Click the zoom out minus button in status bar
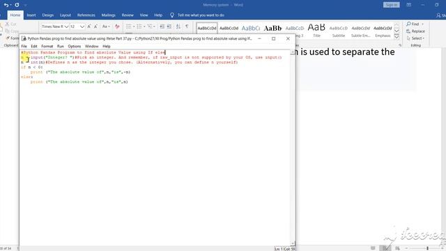This screenshot has height=251, width=446. coord(406,248)
